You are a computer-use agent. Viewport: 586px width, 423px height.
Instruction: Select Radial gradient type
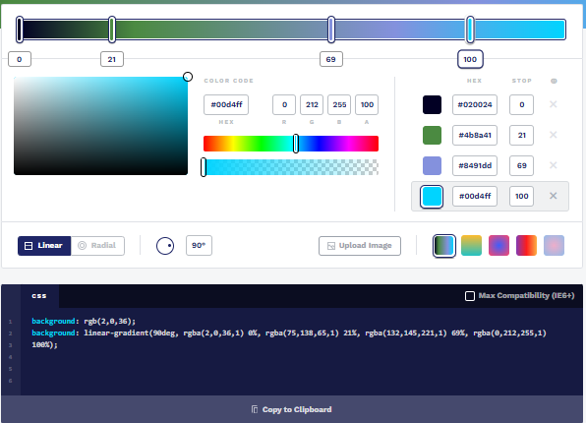(97, 246)
